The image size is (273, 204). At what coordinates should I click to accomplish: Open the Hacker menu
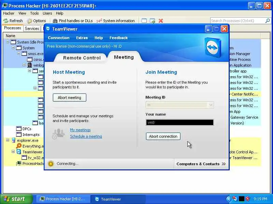click(9, 13)
